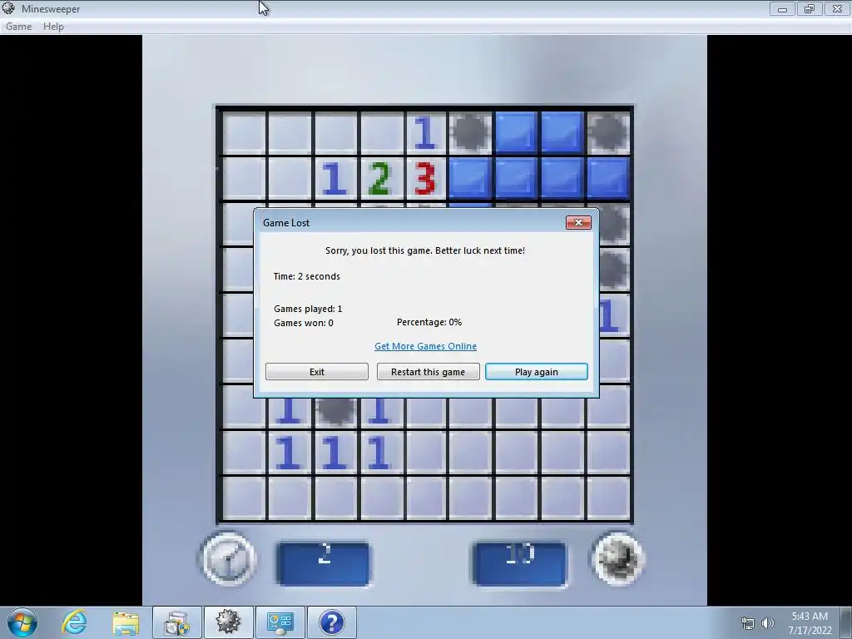Select the Minesweeper mine taskbar icon
Screen dimensions: 852x639
(x=228, y=622)
